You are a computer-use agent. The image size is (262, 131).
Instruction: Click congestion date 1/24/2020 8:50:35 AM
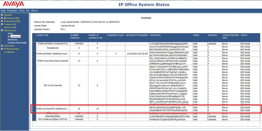[137, 54]
